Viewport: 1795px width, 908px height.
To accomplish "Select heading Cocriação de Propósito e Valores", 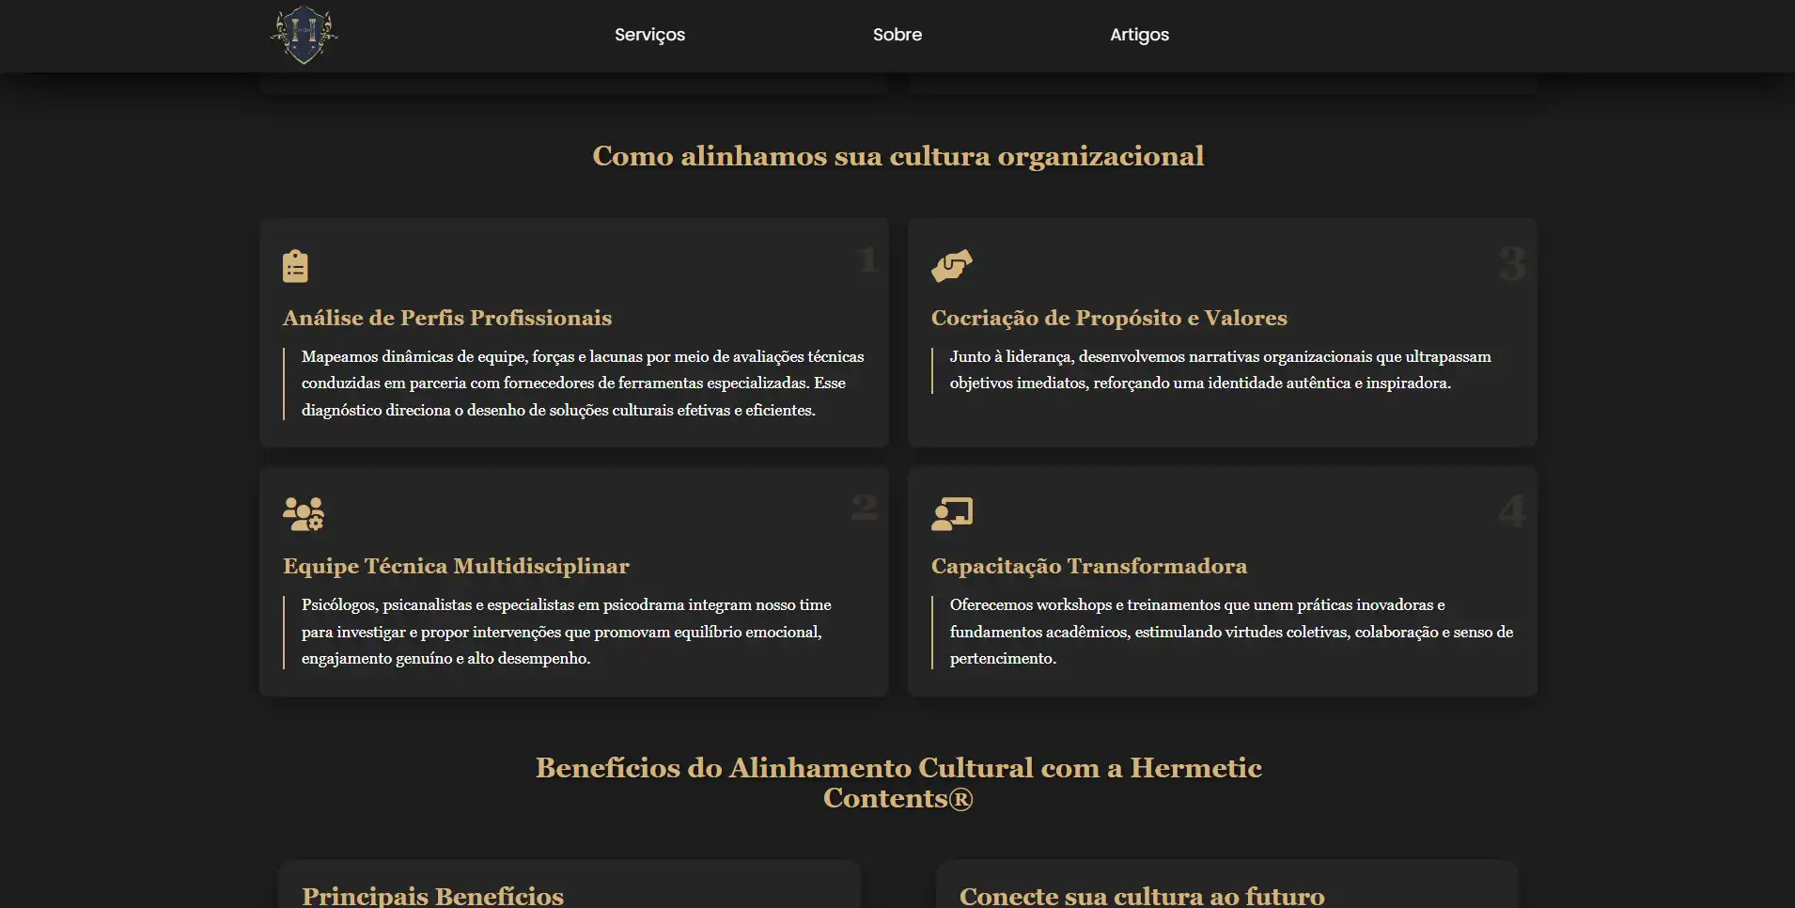I will [x=1109, y=318].
